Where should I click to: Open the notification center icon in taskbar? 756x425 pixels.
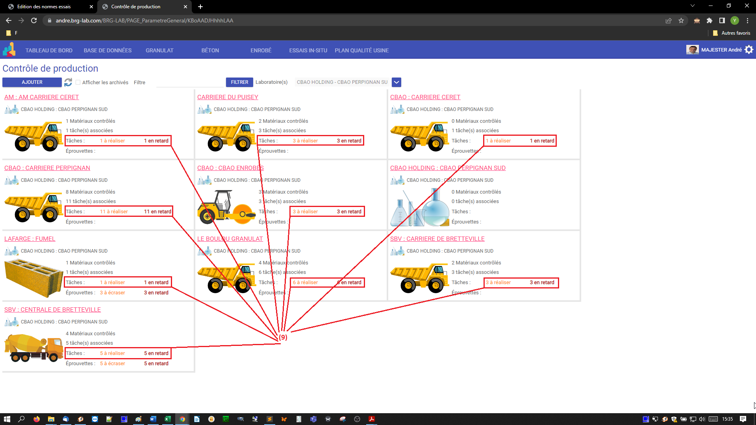coord(743,419)
